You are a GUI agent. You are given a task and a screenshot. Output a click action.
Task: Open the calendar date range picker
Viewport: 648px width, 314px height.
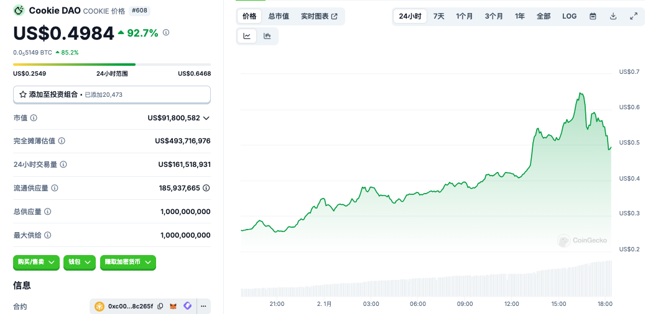click(593, 16)
